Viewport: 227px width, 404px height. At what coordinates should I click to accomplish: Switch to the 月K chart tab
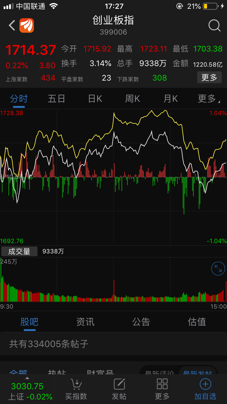point(170,99)
